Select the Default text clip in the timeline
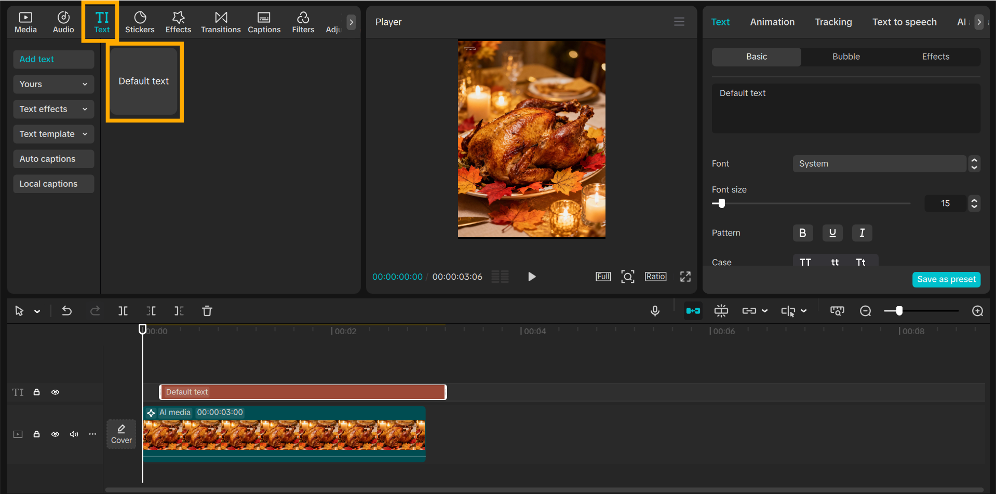Screen dimensions: 996x494 tap(303, 392)
